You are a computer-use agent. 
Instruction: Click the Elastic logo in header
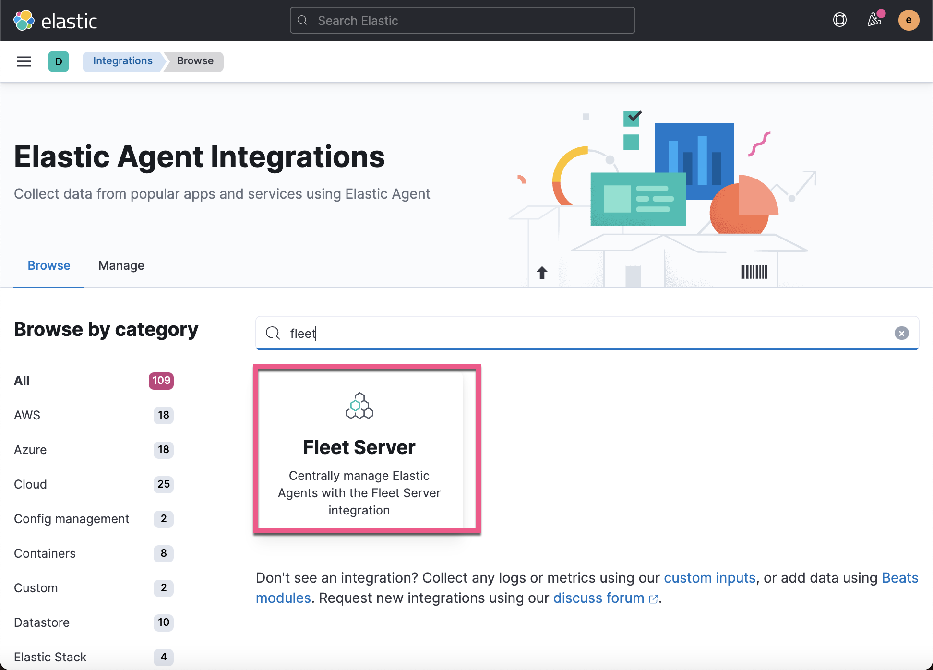(x=55, y=21)
